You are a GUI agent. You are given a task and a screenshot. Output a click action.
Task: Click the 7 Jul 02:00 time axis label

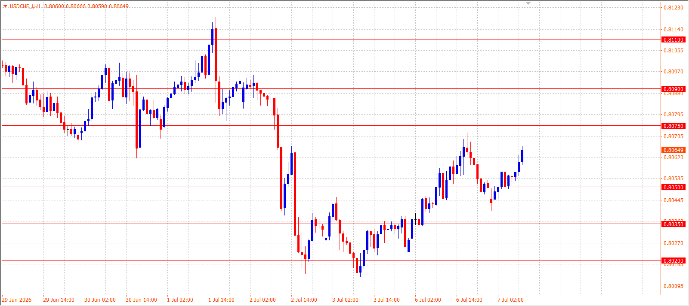(510, 300)
